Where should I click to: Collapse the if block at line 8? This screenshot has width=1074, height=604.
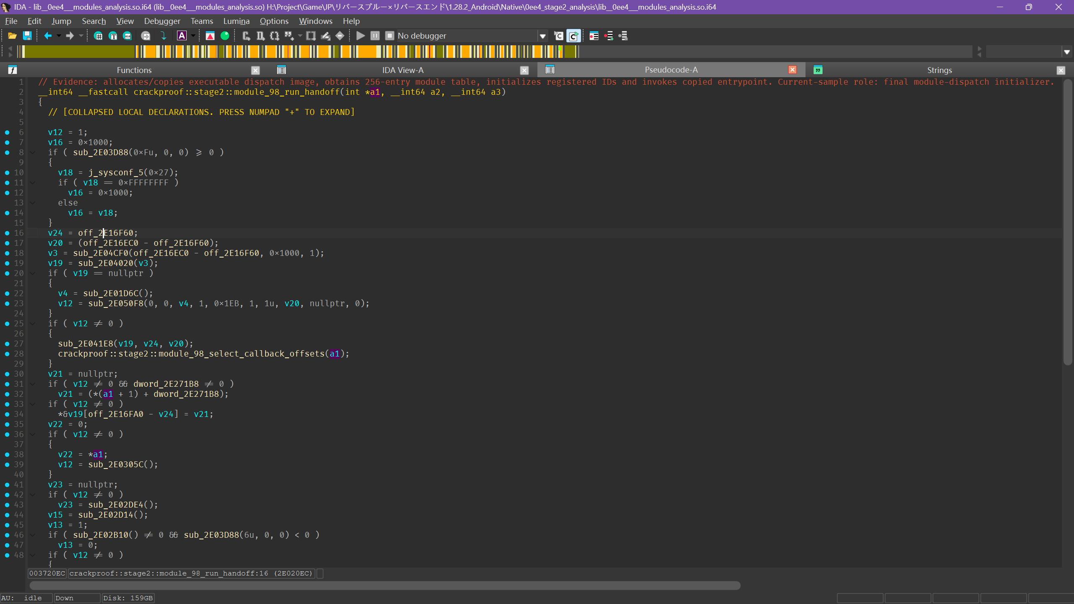[32, 153]
